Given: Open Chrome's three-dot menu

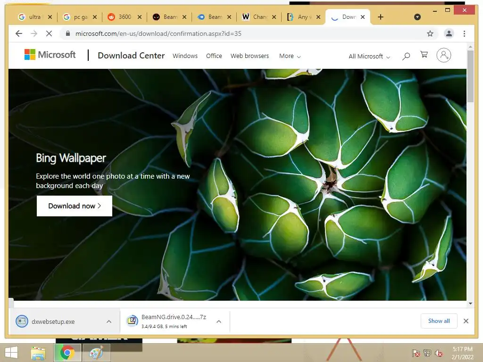Looking at the screenshot, I should click(464, 33).
